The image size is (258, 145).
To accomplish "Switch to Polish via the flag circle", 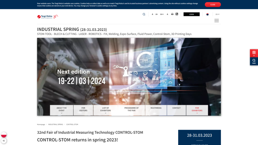I will (x=4, y=135).
